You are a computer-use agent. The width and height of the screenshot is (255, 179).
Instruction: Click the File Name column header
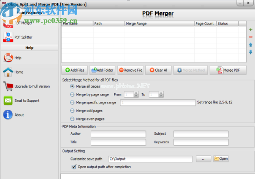point(77,24)
